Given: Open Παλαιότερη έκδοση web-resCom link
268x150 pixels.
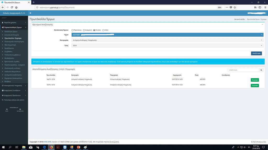Looking at the screenshot, I should 14,100.
